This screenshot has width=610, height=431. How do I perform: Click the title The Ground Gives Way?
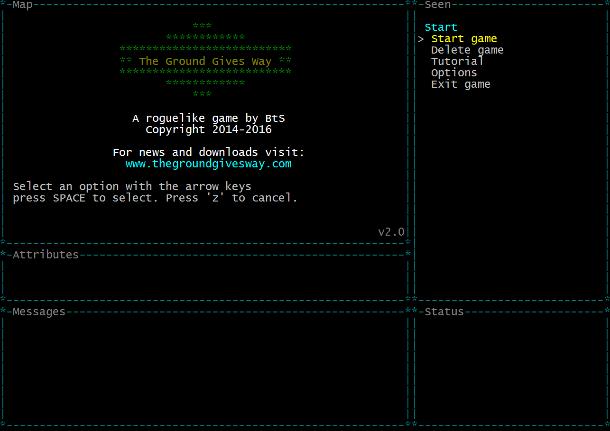[x=205, y=62]
